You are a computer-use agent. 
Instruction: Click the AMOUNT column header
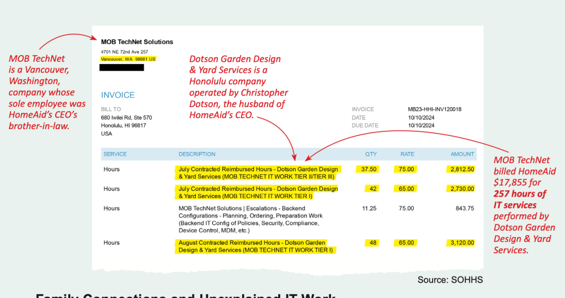pos(462,154)
